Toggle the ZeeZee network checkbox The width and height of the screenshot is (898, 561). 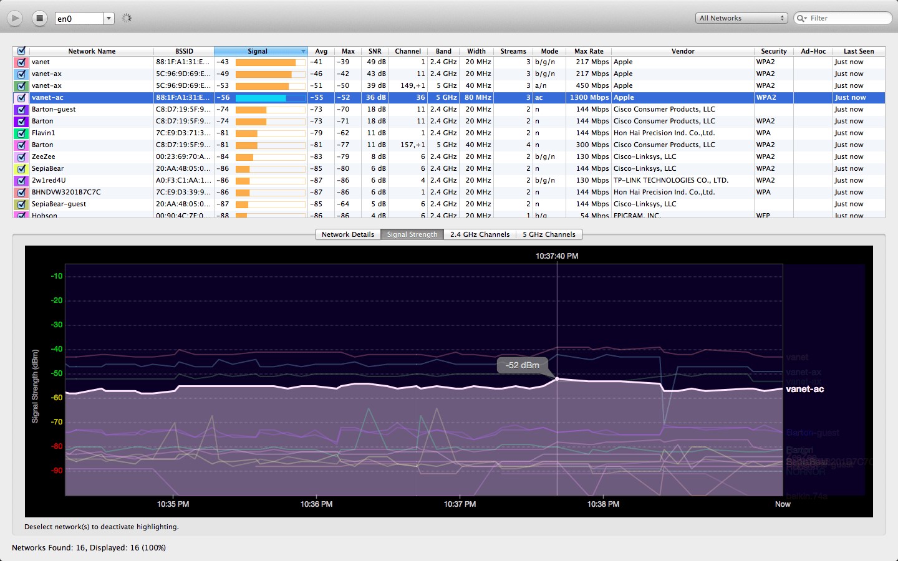(21, 156)
